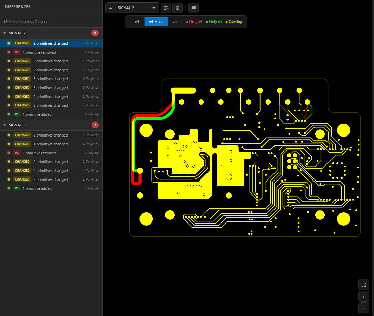Click V5 tag in SIGNAL_3 added row

[17, 188]
